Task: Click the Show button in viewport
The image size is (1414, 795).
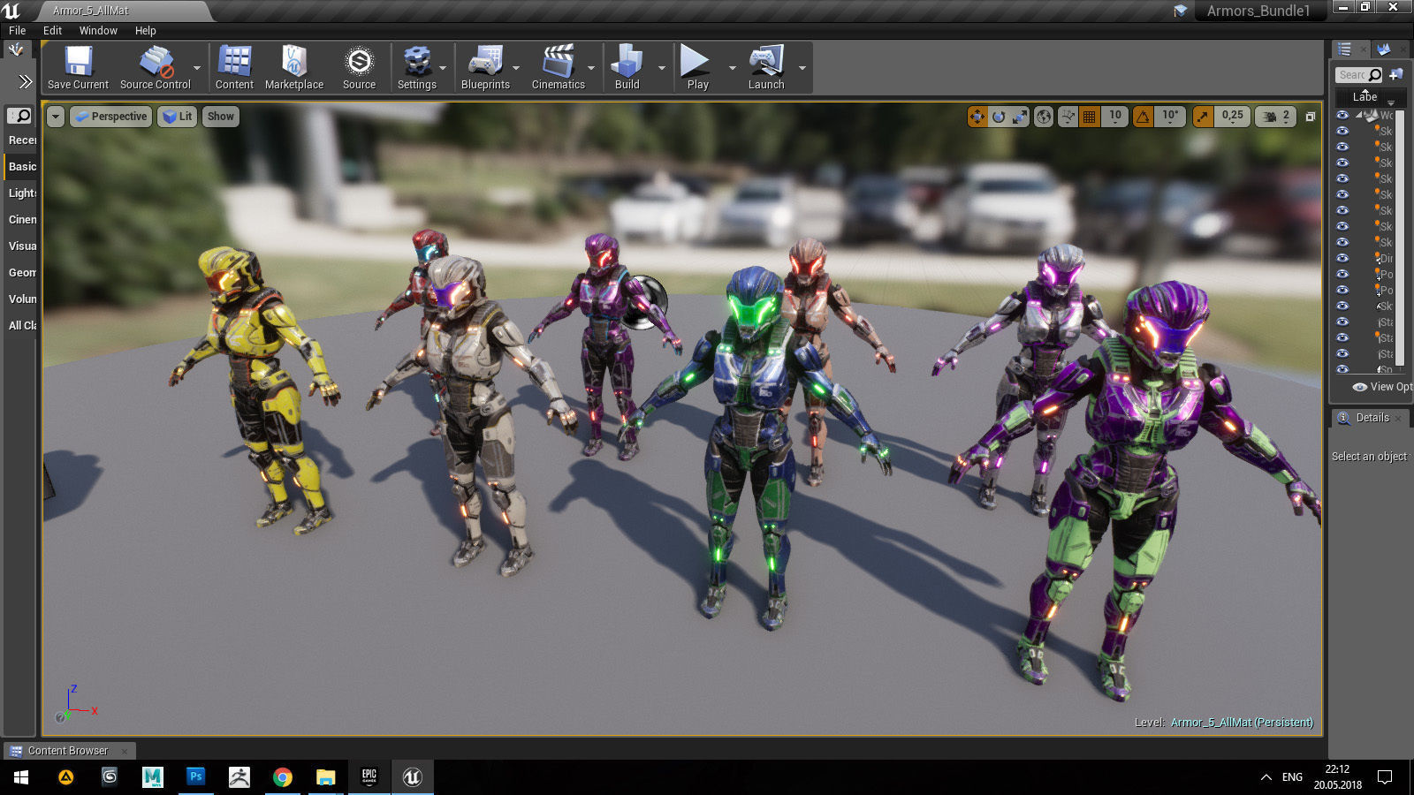Action: click(221, 117)
